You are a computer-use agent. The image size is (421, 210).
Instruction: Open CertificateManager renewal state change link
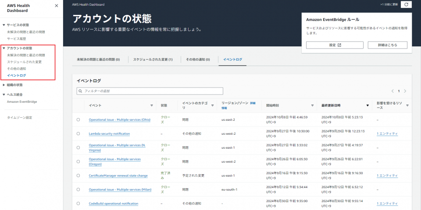click(x=118, y=176)
